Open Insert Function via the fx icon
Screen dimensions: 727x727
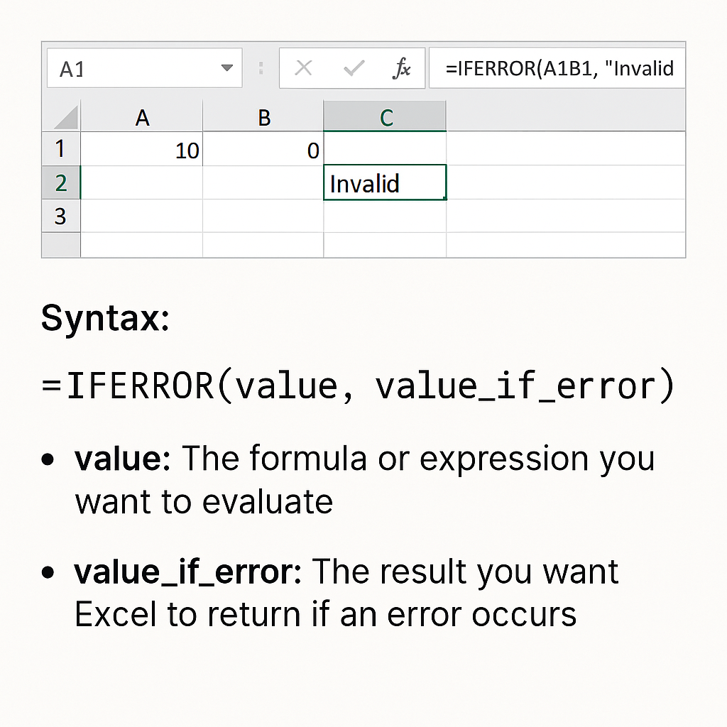point(402,68)
